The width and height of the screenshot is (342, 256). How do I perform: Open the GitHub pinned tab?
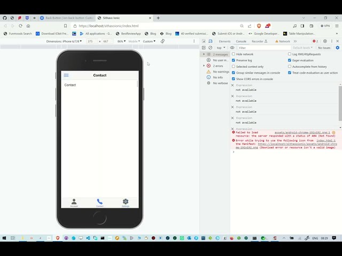5,18
